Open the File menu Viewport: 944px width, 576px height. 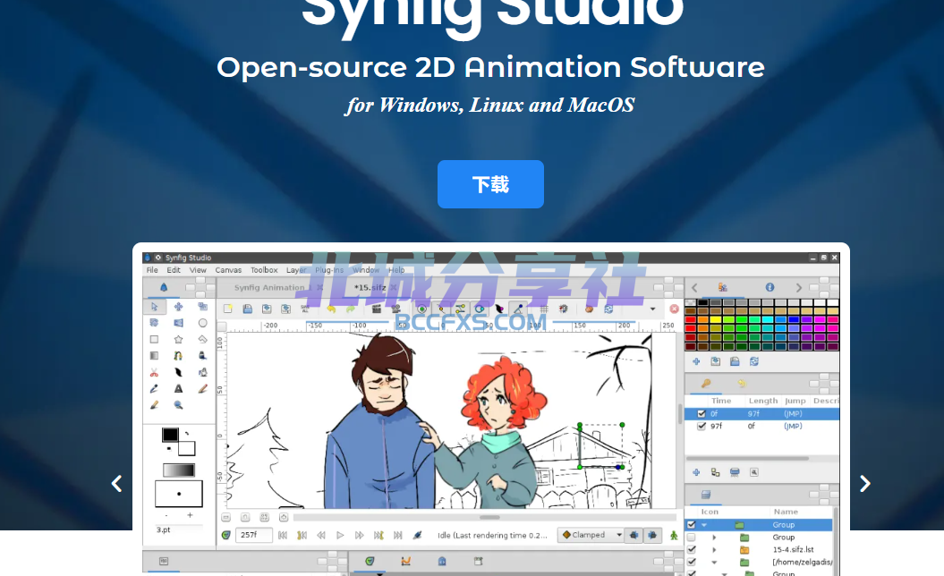point(152,270)
